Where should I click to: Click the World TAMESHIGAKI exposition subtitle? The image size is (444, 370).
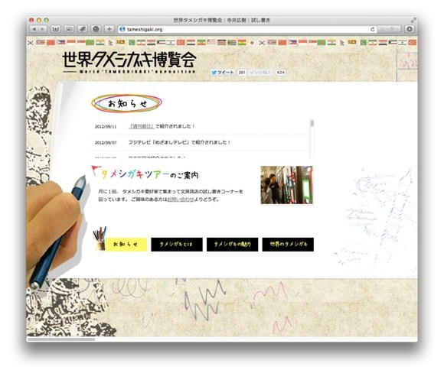(x=137, y=72)
